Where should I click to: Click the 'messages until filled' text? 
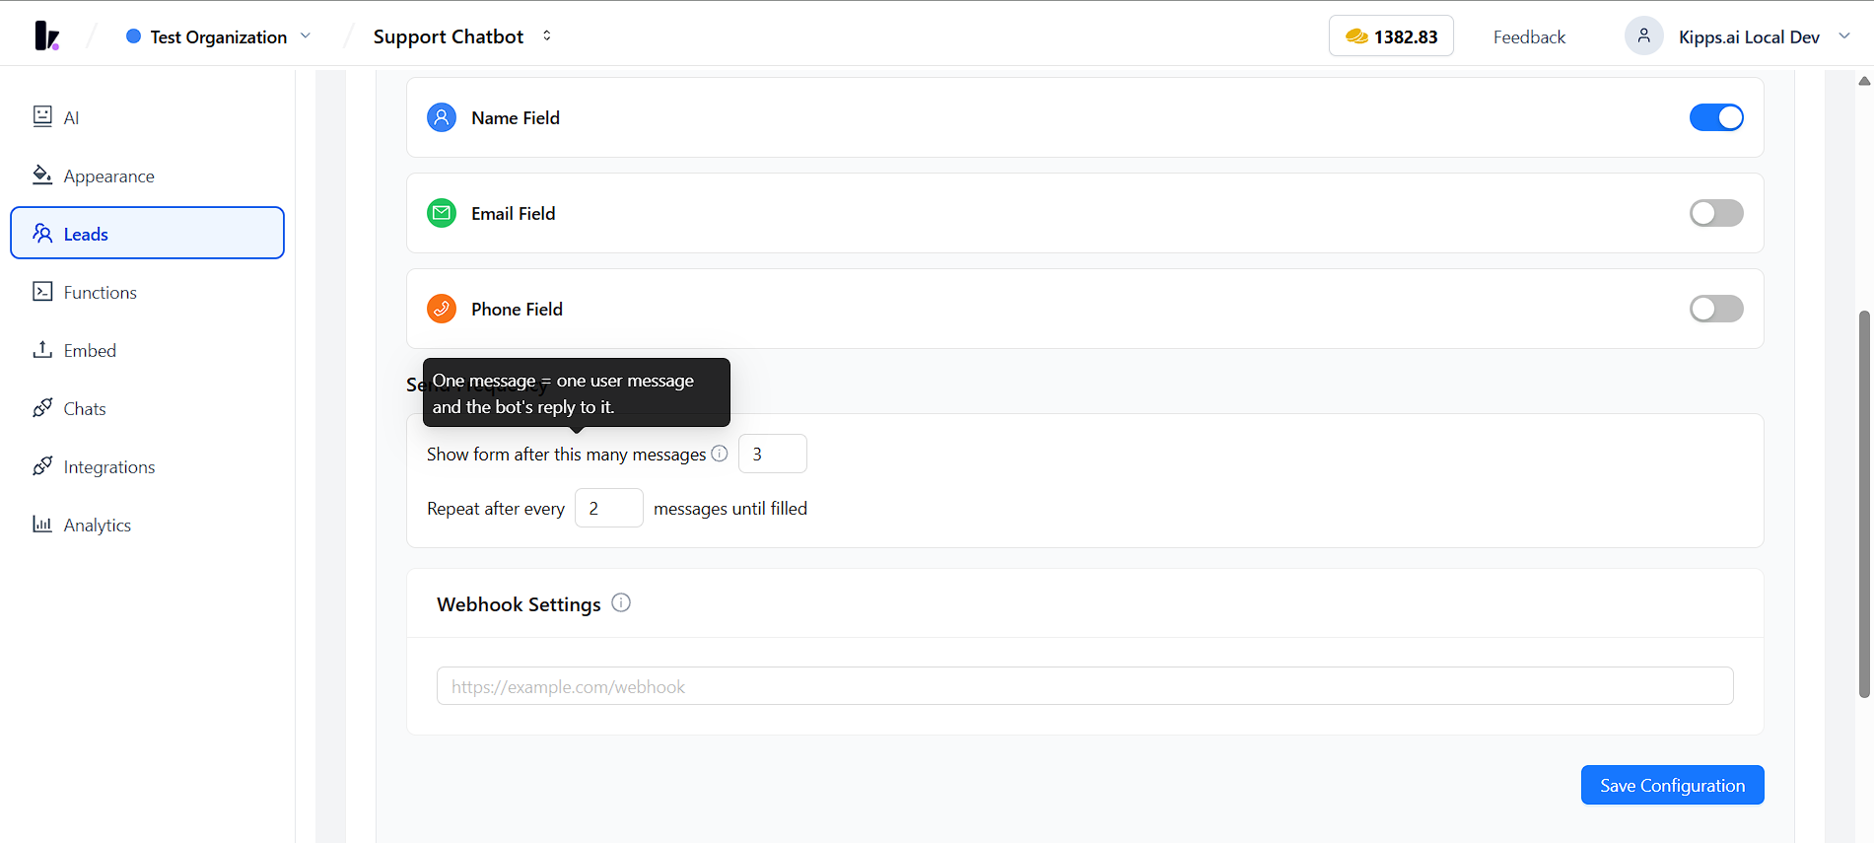(x=730, y=509)
